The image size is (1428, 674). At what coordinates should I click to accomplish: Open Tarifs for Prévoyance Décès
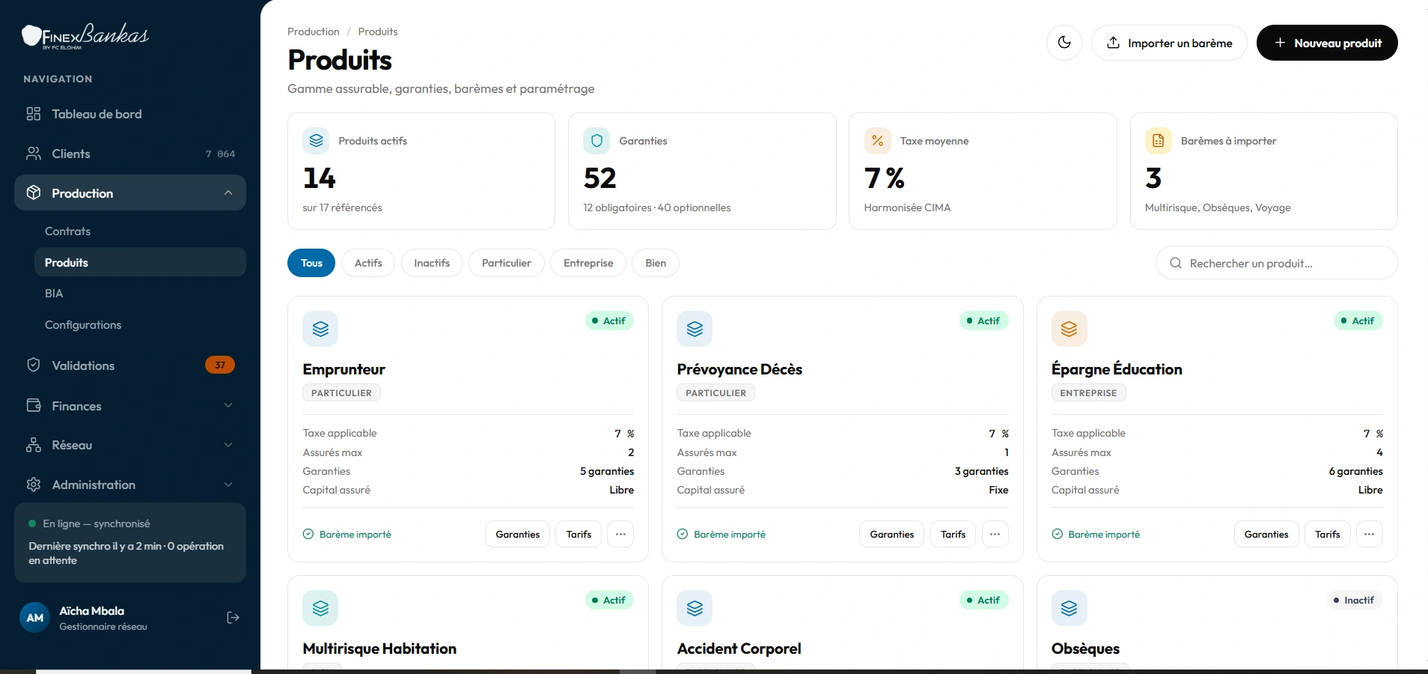pos(953,534)
